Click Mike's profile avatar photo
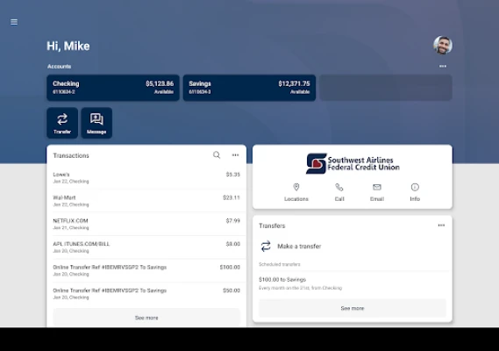The height and width of the screenshot is (351, 499). click(x=443, y=45)
